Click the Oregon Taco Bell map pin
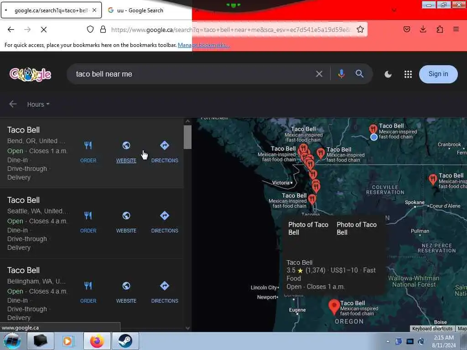Screen dimensions: 467x350 pyautogui.click(x=334, y=307)
